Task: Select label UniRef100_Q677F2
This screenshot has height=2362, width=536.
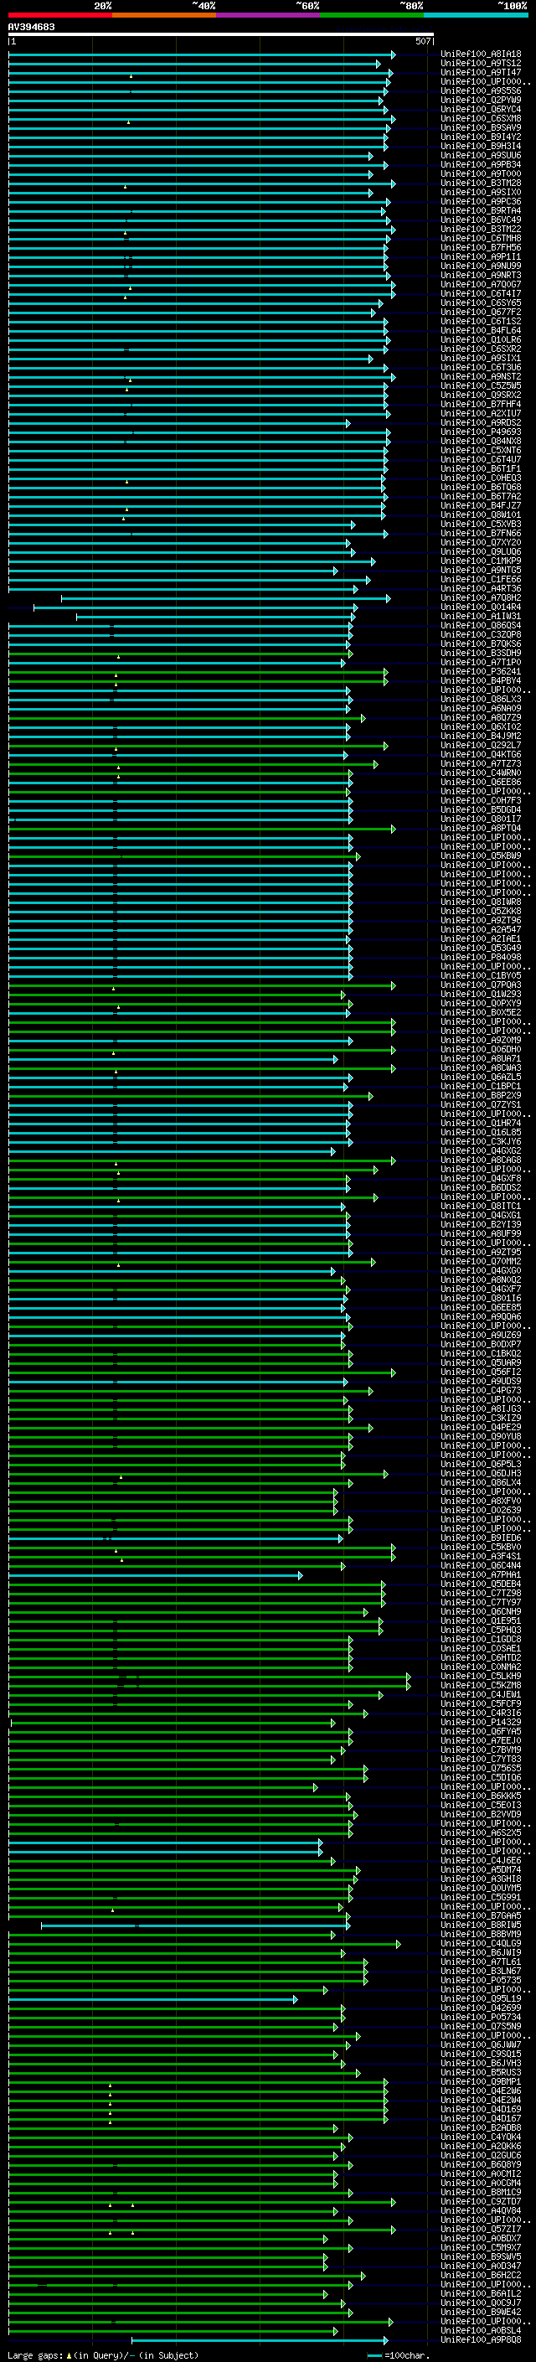Action: coord(481,312)
